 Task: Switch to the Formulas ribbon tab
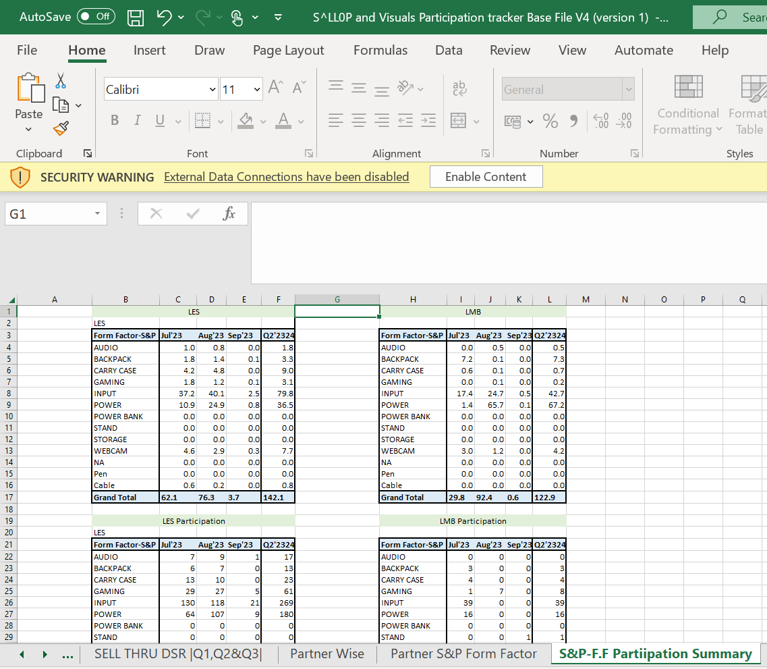tap(380, 50)
